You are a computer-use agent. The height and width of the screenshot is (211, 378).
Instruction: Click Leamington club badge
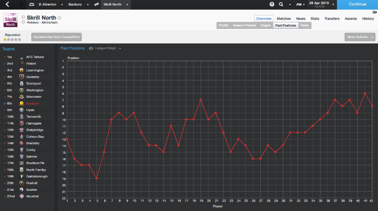pyautogui.click(x=22, y=70)
